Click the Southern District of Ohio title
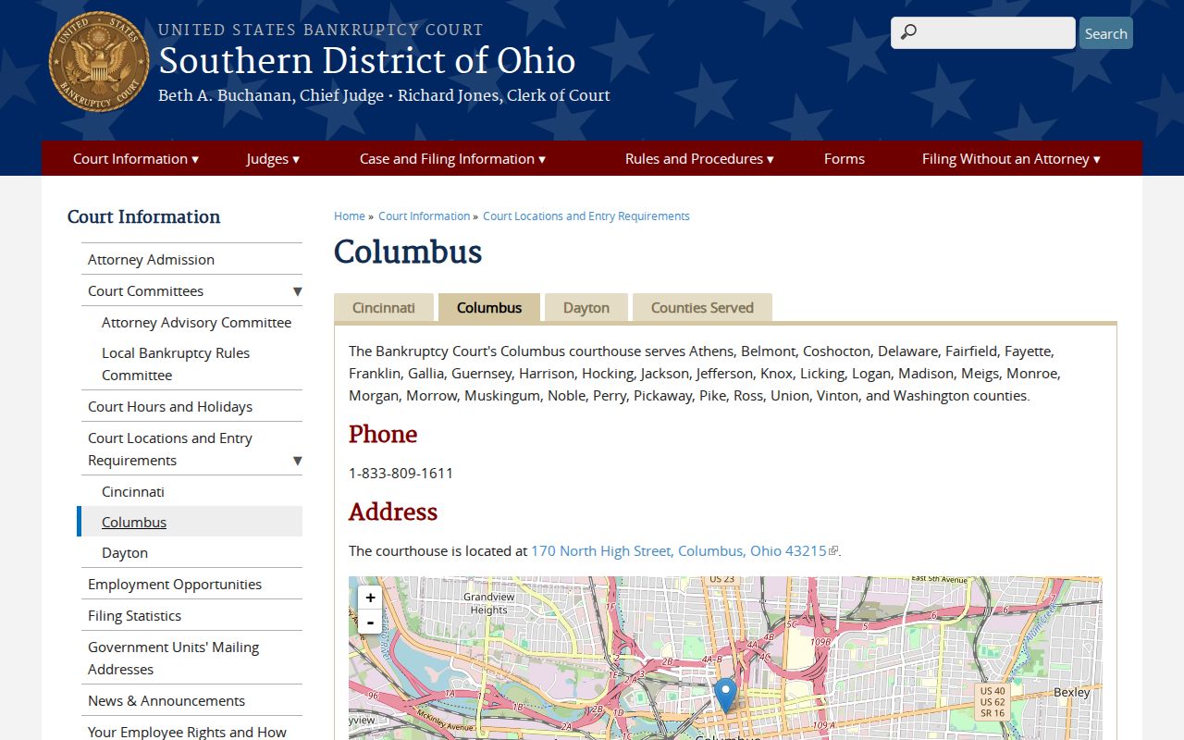The image size is (1184, 740). (367, 61)
